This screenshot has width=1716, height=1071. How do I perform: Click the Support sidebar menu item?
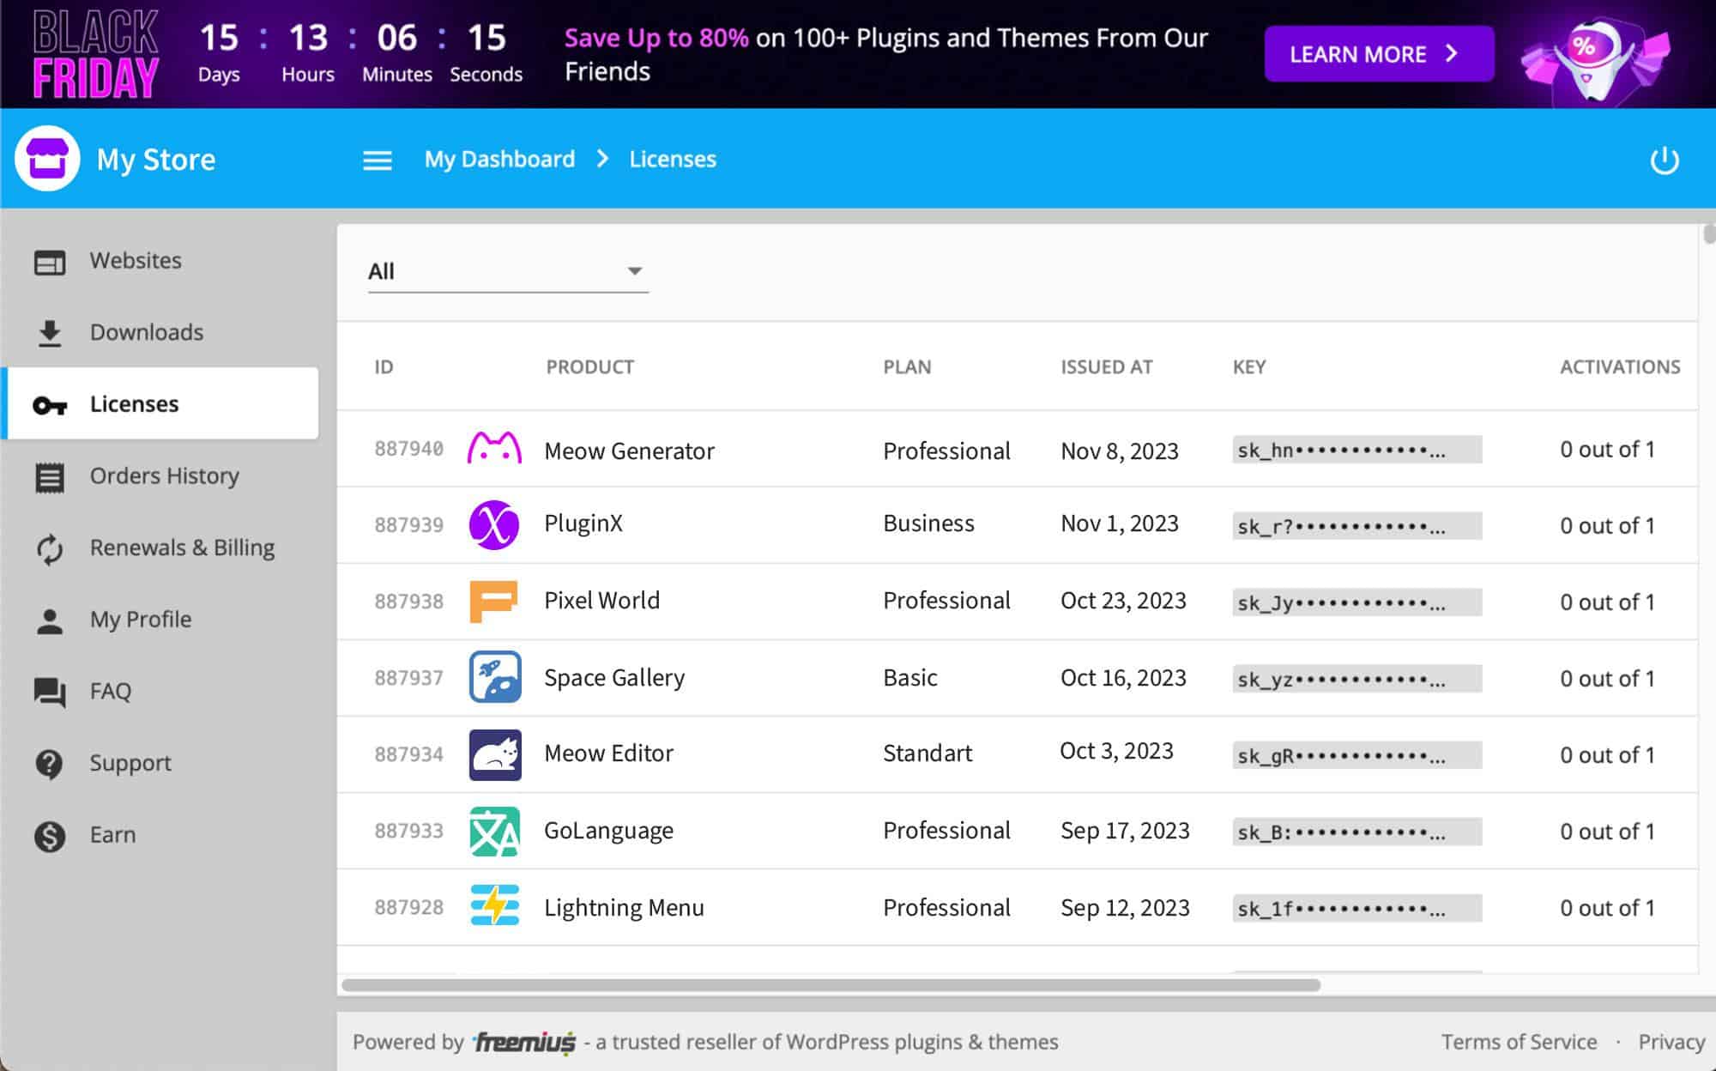tap(130, 763)
